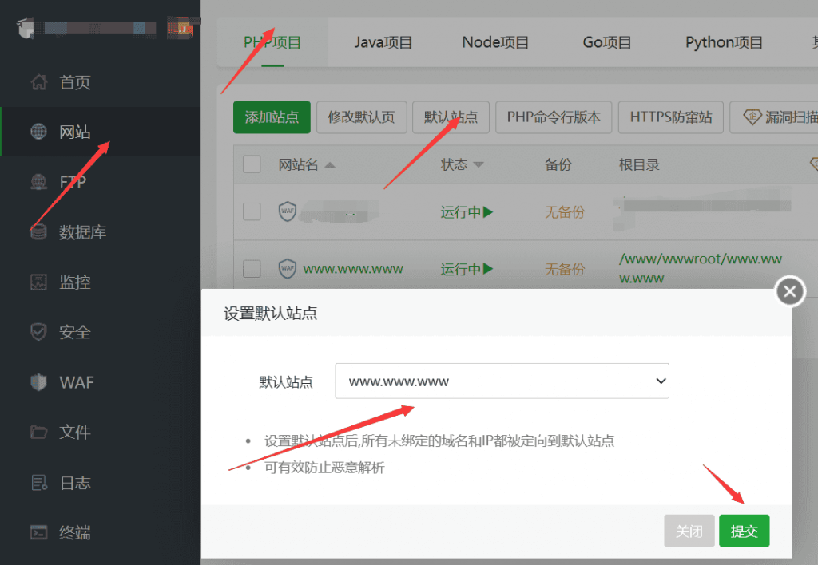Click the WAF badge on www.www.www row
Screen dimensions: 818x565
(x=288, y=268)
